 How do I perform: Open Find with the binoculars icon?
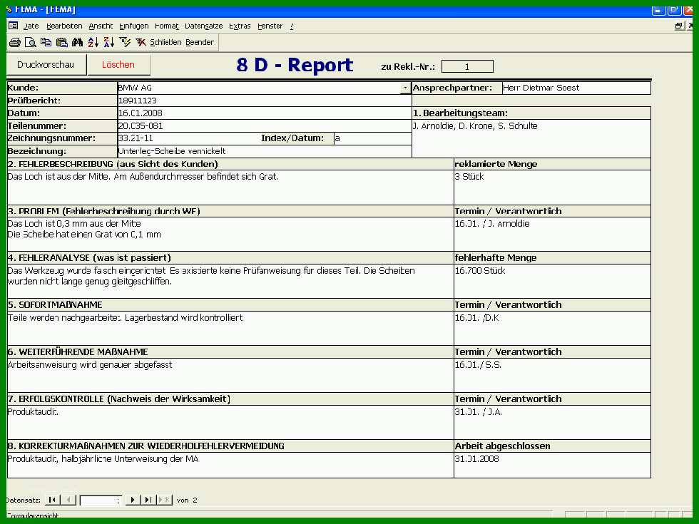point(77,42)
